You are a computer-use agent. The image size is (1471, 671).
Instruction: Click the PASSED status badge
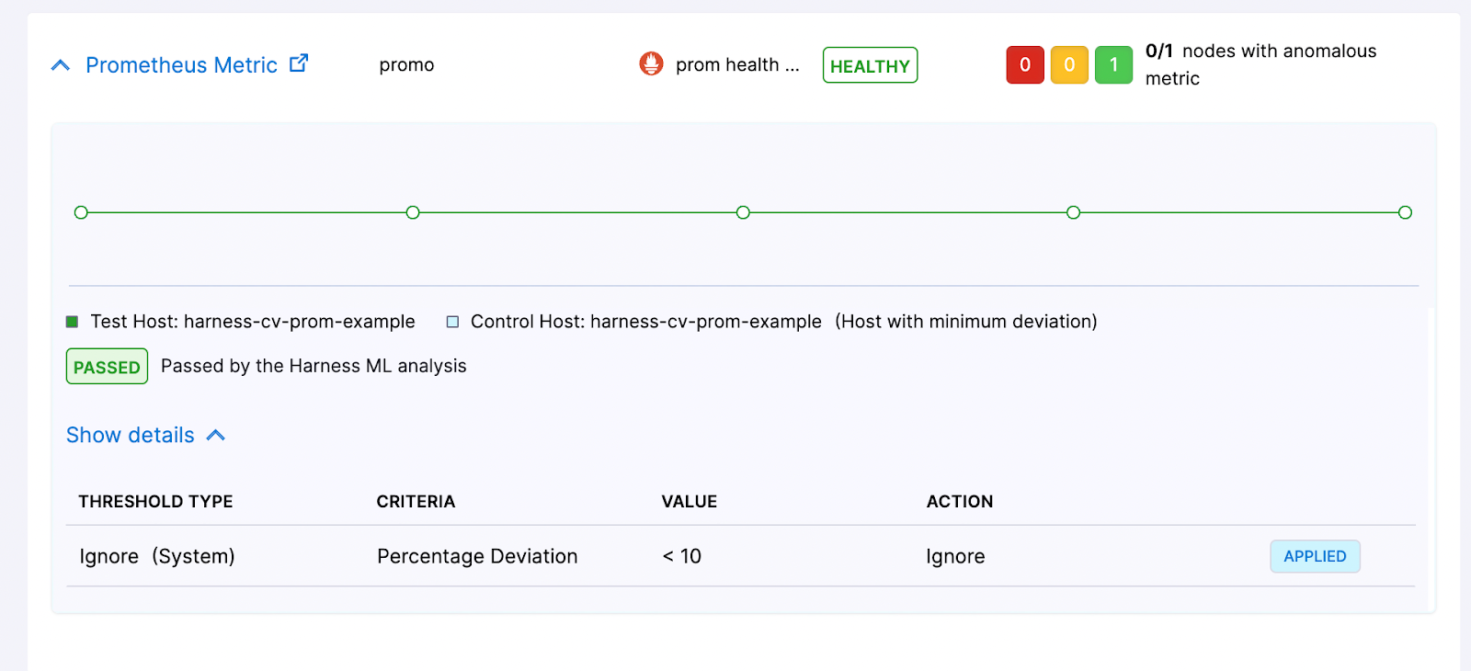point(107,366)
